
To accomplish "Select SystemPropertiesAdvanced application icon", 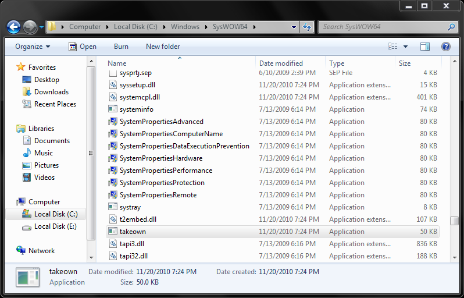I will pos(113,122).
